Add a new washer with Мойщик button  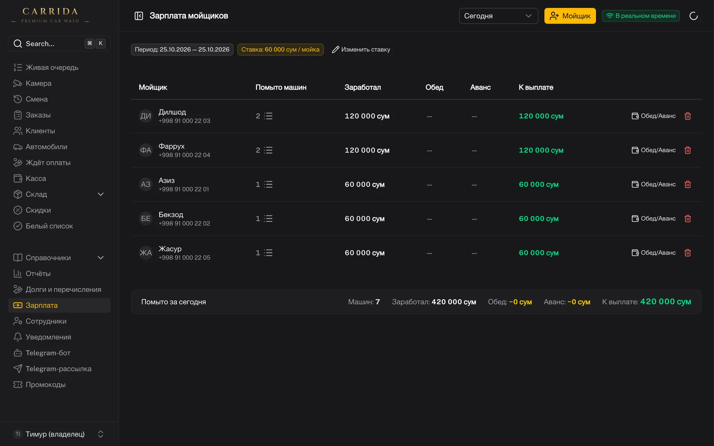(570, 16)
